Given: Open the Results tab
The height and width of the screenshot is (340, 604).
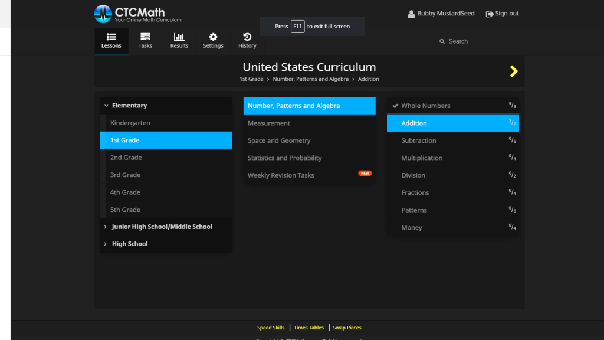Looking at the screenshot, I should tap(179, 41).
